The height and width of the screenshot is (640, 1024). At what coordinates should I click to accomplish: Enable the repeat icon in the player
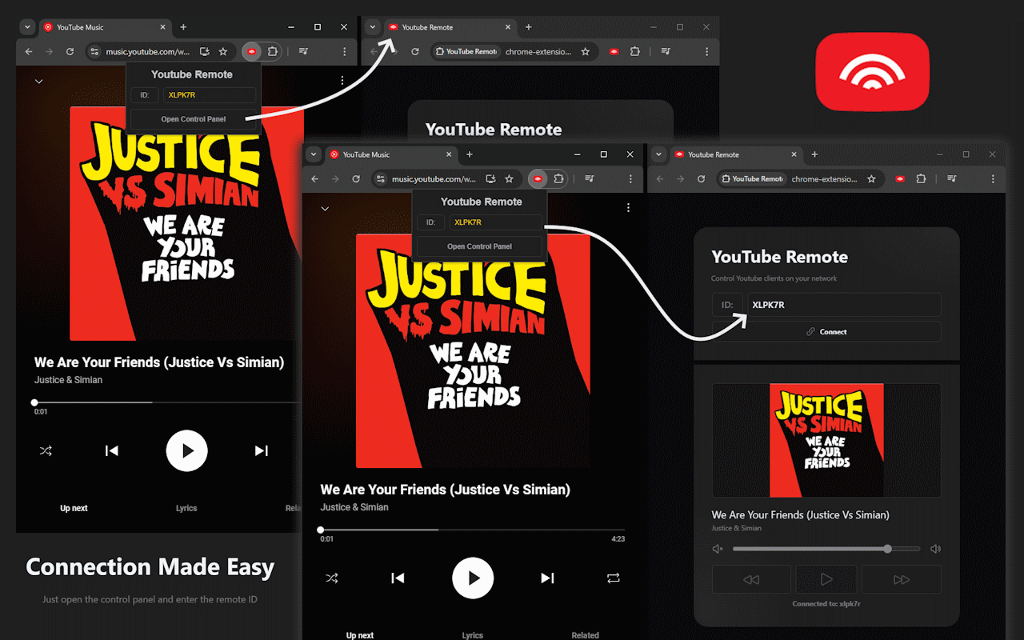(x=613, y=578)
